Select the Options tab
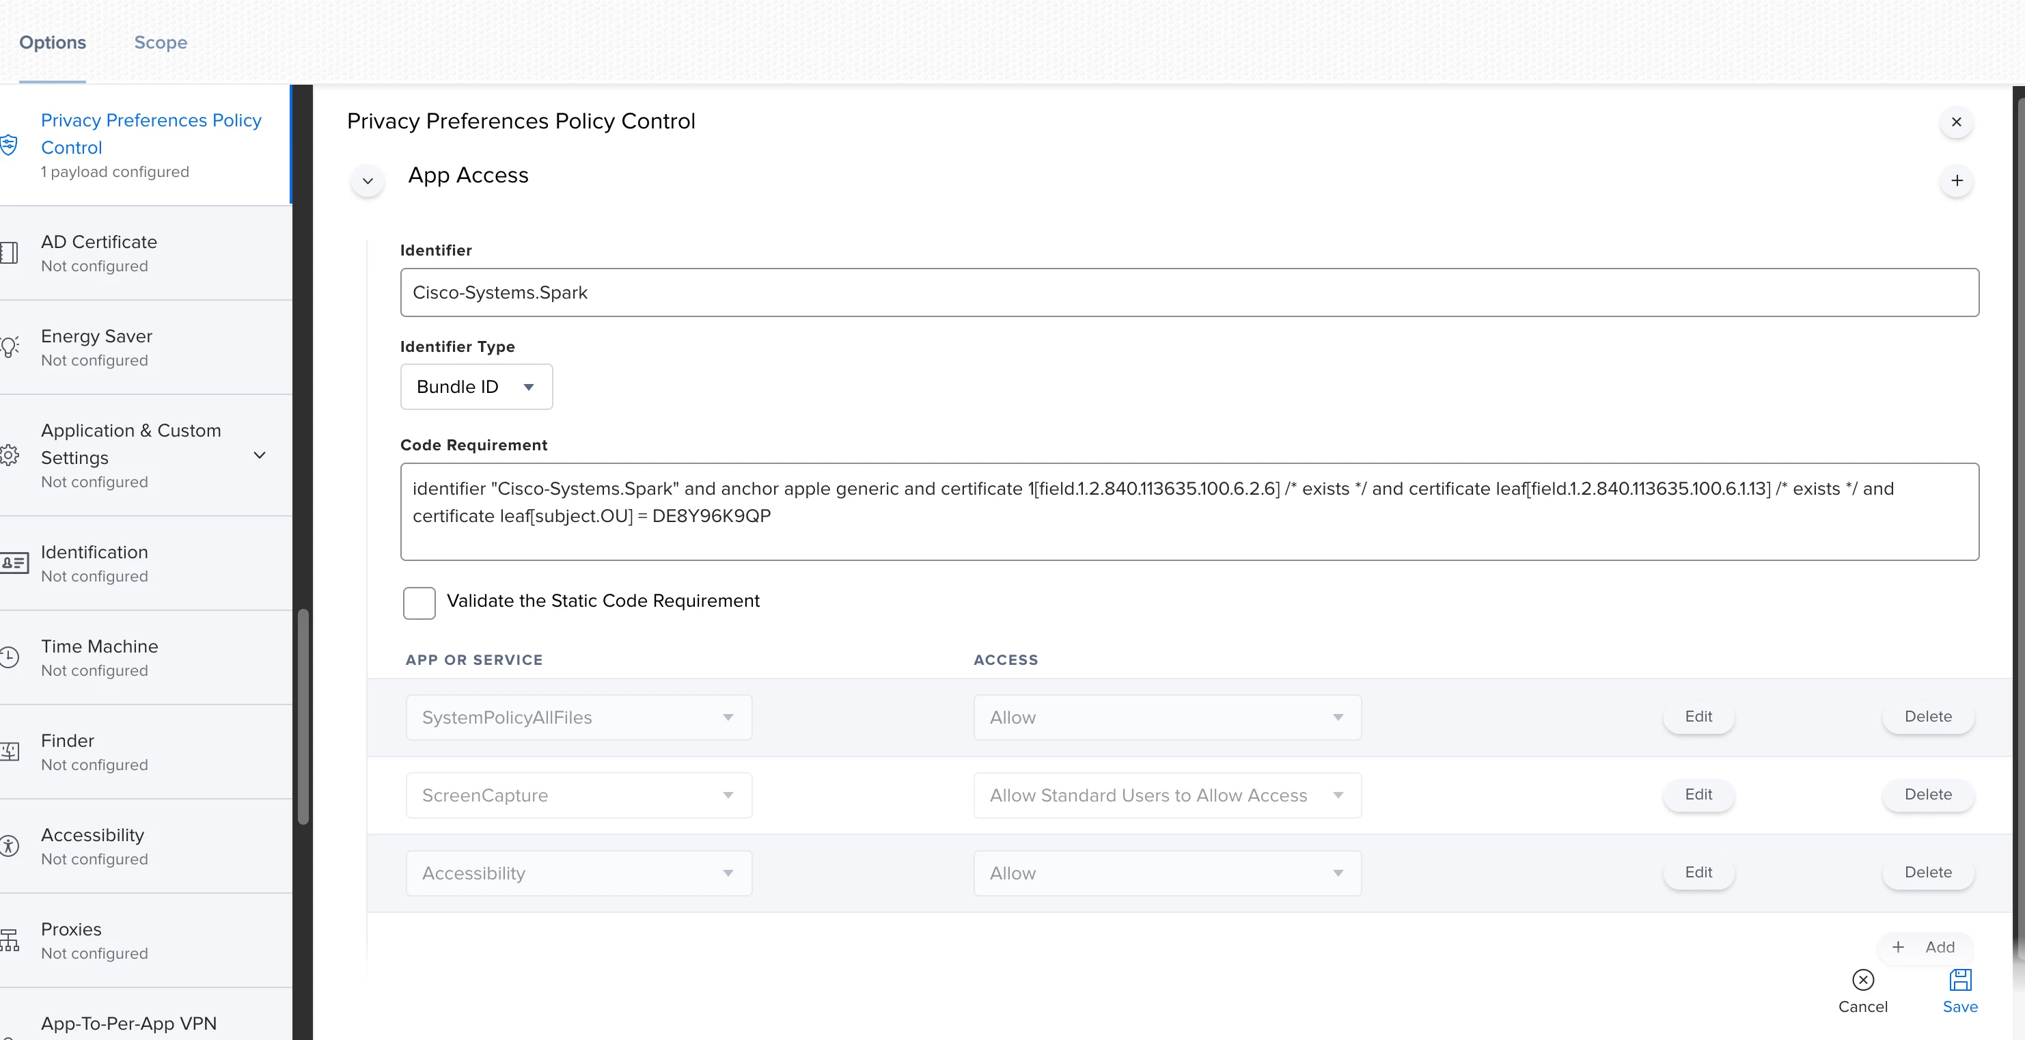Screen dimensions: 2025x1040 click(x=53, y=42)
